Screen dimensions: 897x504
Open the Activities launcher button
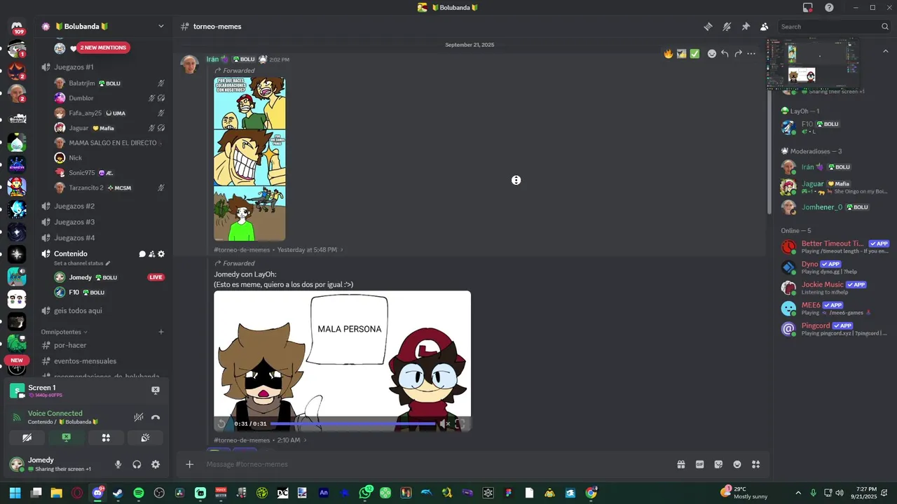pos(106,437)
